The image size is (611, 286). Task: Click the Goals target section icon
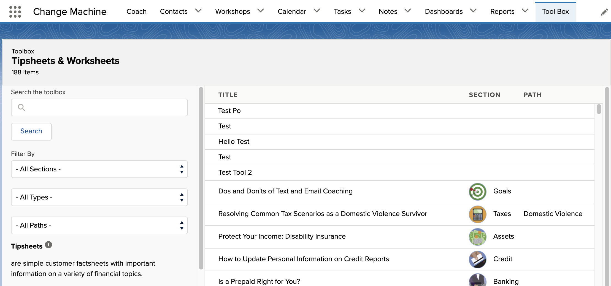(477, 191)
